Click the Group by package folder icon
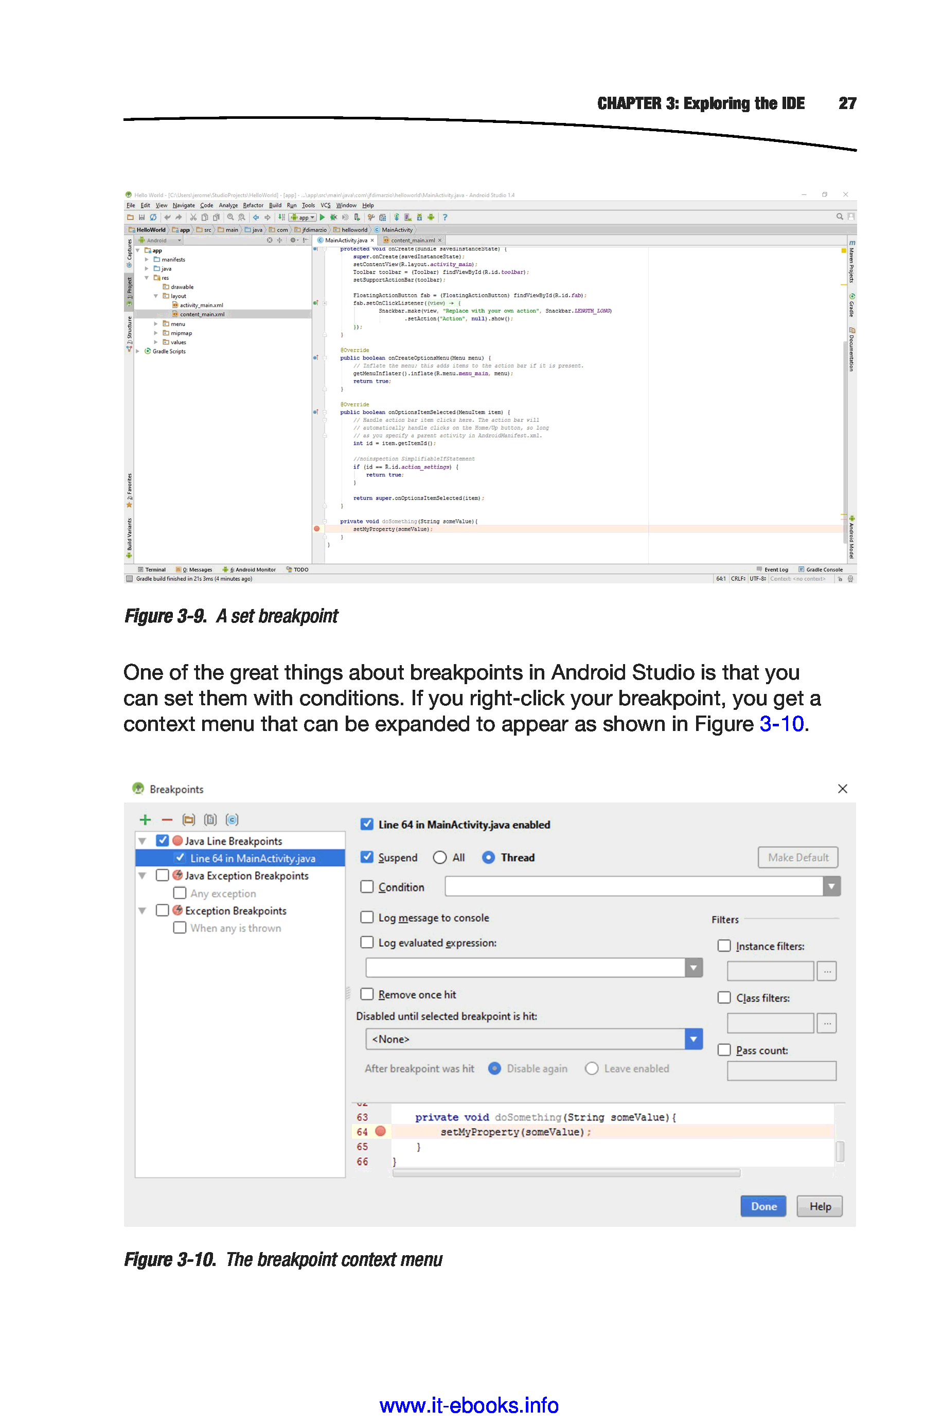Image resolution: width=942 pixels, height=1428 pixels. [189, 819]
